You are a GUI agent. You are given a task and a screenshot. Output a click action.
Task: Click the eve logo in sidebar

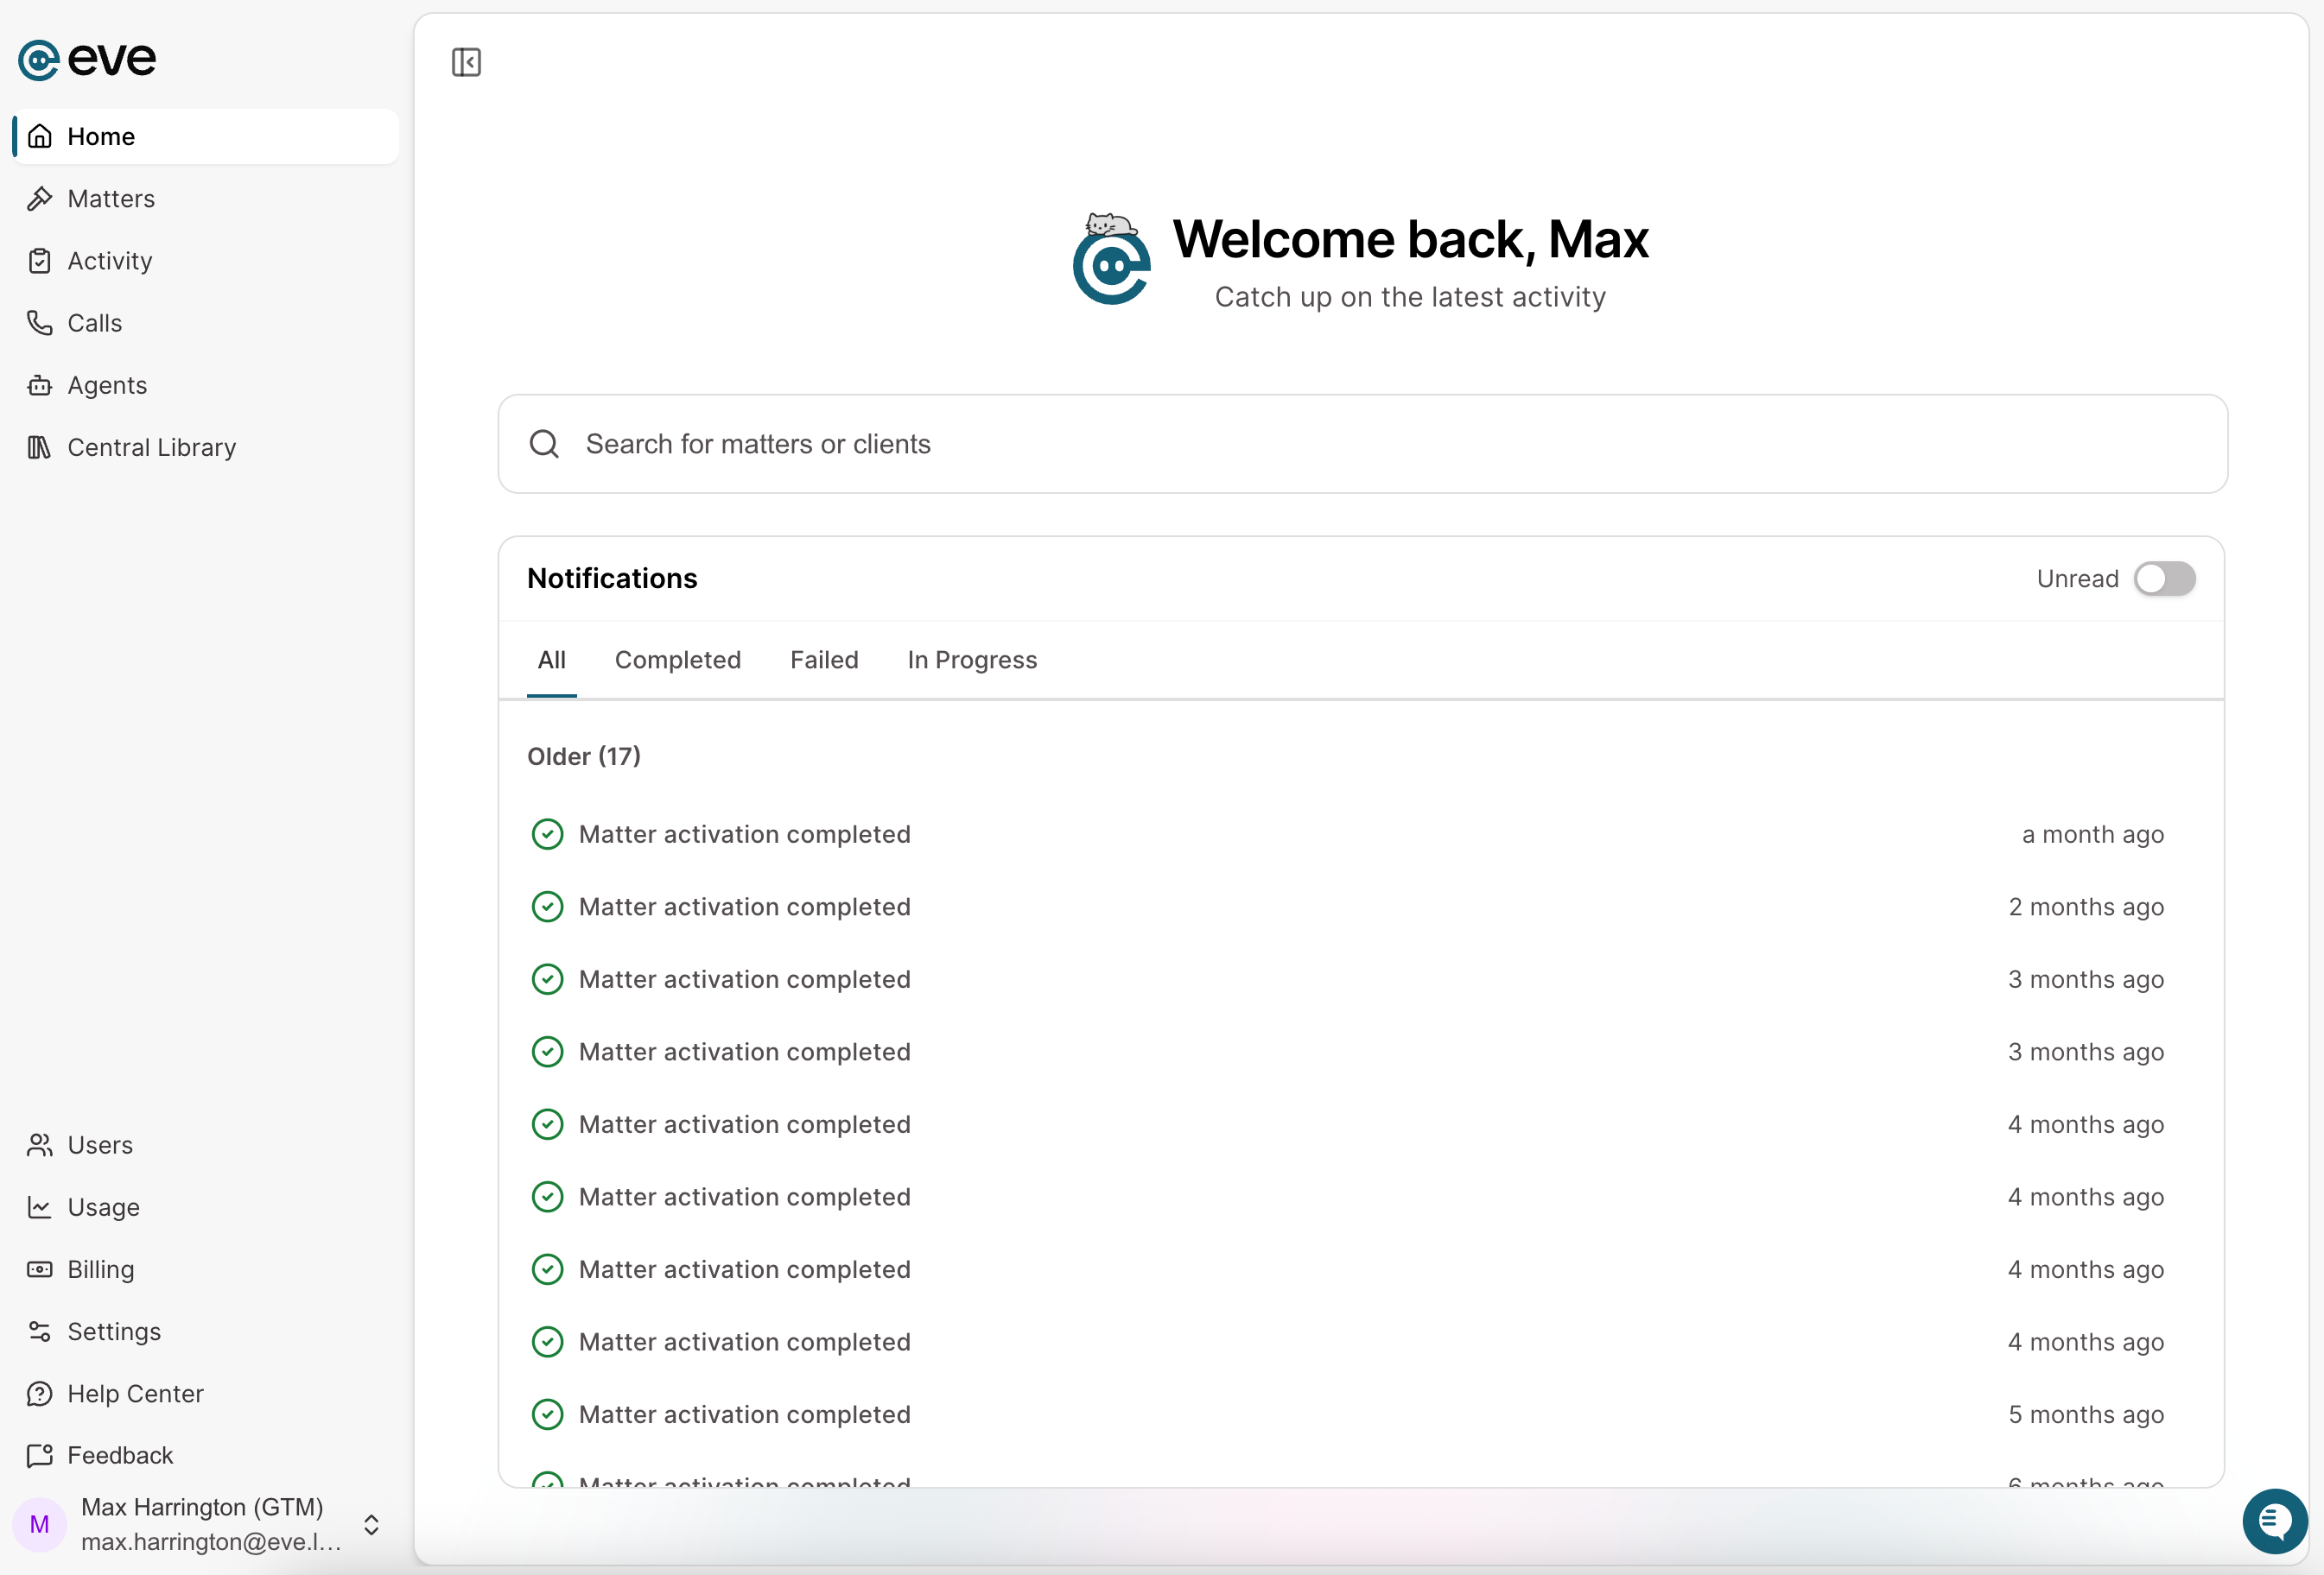pyautogui.click(x=87, y=59)
